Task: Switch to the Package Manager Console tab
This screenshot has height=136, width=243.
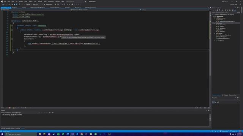Action: tap(8, 128)
